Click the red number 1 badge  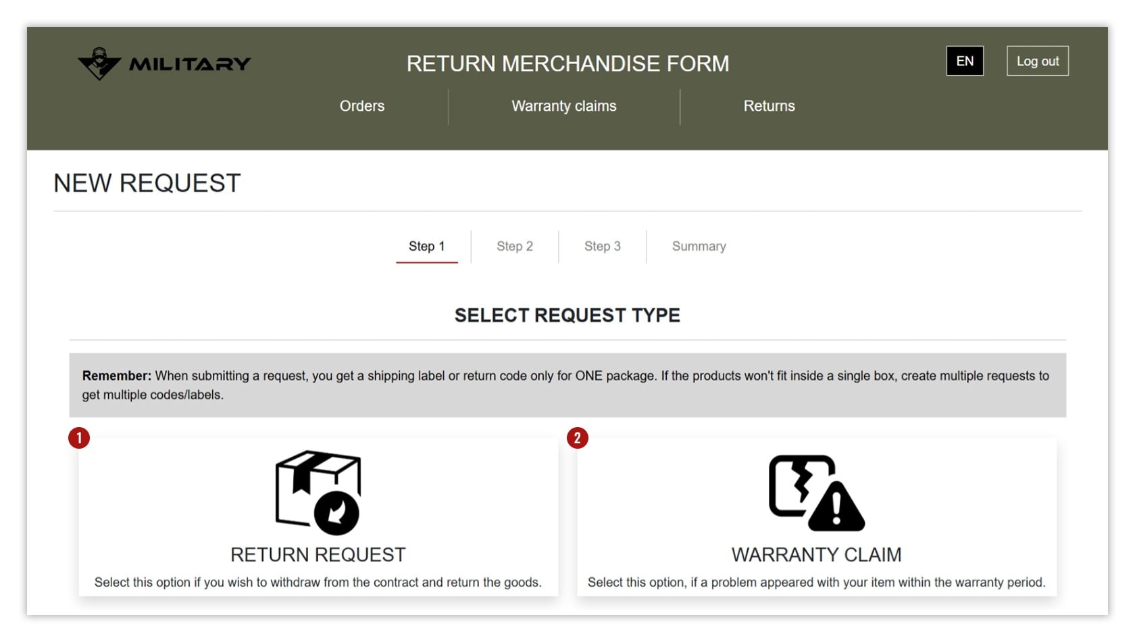79,438
